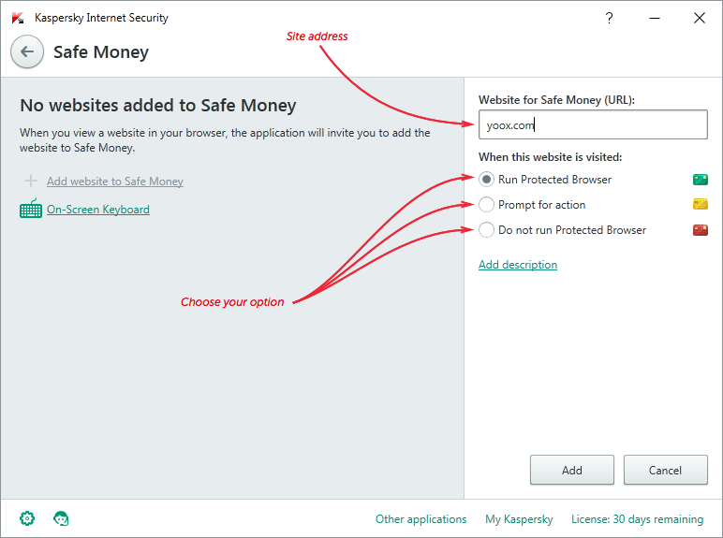
Task: Open the Add description link
Action: pos(518,265)
